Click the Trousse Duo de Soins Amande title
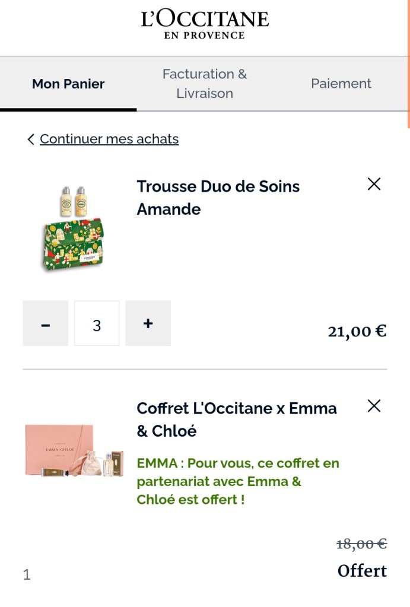The height and width of the screenshot is (607, 410). (218, 198)
